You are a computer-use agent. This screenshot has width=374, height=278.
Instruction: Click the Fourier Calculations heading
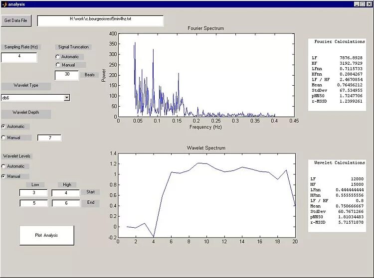tap(340, 41)
